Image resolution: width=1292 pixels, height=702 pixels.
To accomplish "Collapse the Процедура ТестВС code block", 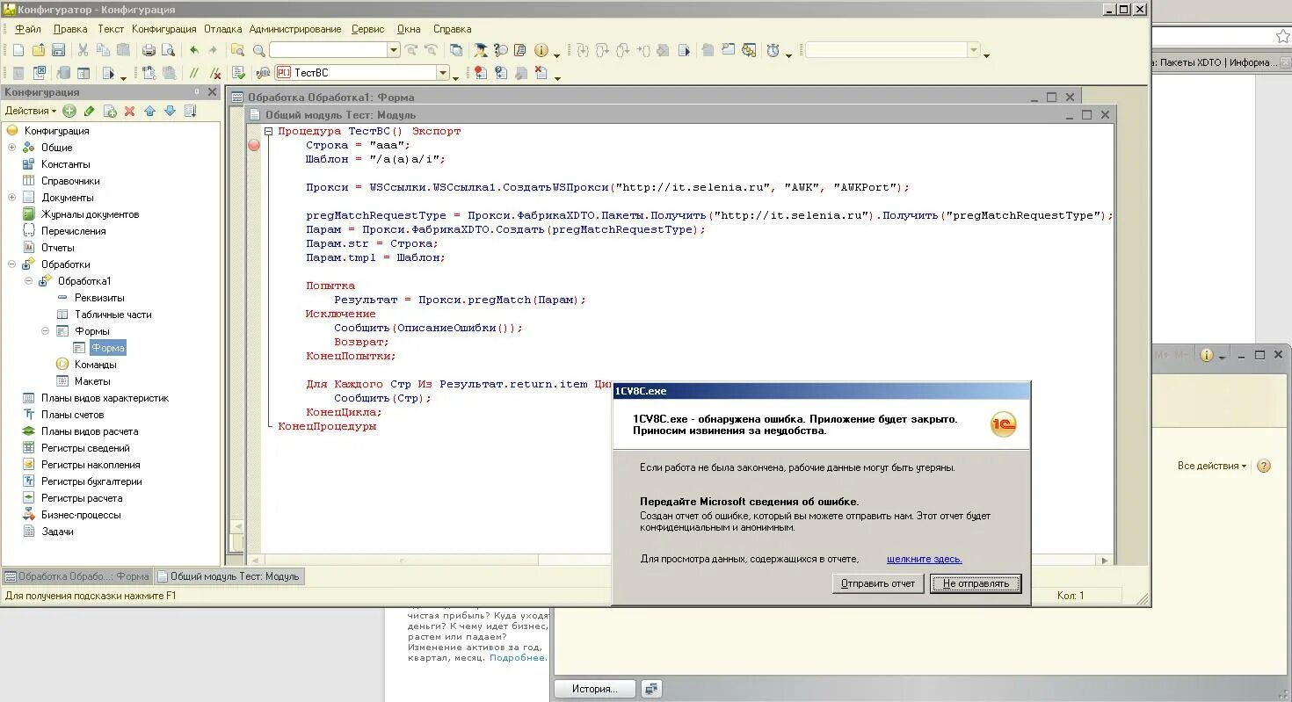I will [x=269, y=131].
